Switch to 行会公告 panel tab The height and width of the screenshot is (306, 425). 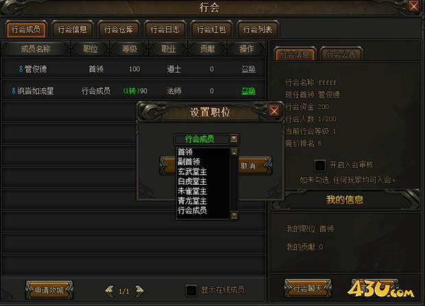(x=341, y=55)
